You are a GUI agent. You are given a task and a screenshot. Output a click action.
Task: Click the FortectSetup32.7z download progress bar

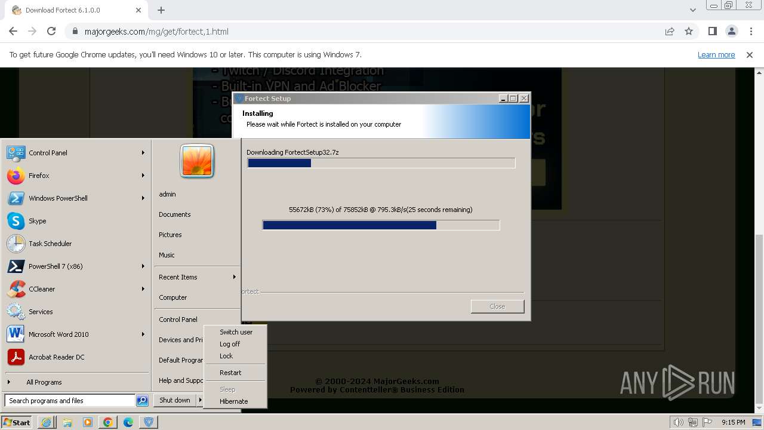coord(381,163)
